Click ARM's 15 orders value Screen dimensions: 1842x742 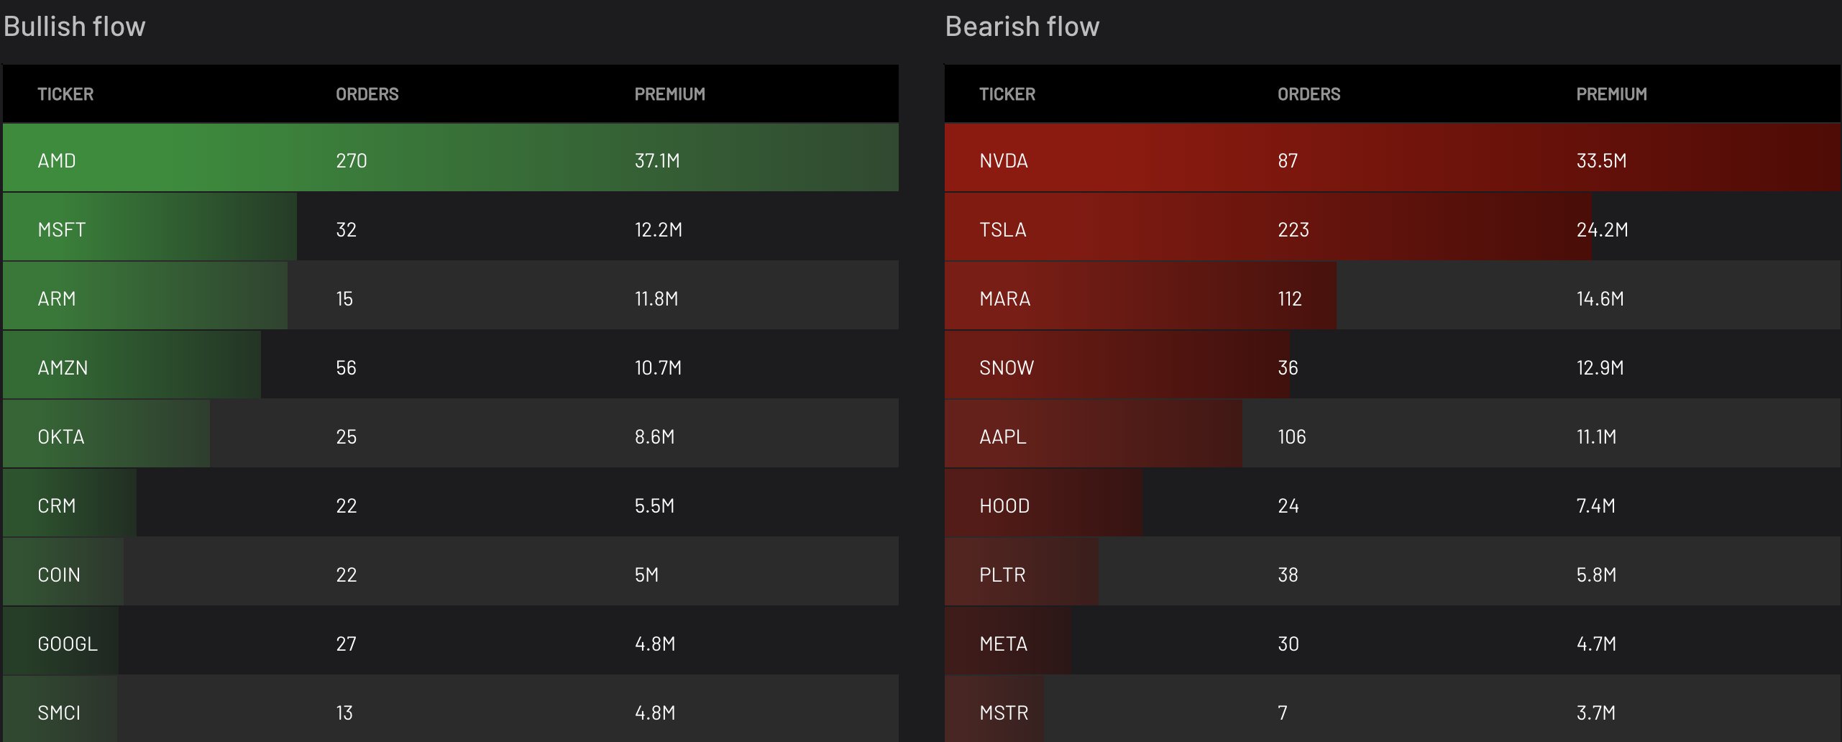pyautogui.click(x=344, y=298)
